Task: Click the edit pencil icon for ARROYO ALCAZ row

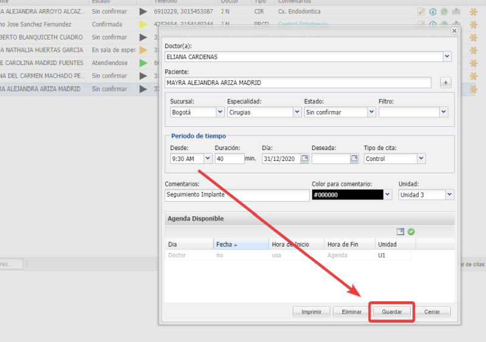Action: coord(421,12)
